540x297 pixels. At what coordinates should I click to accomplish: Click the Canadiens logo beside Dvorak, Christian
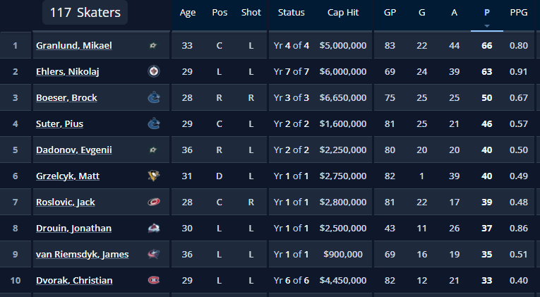click(153, 280)
